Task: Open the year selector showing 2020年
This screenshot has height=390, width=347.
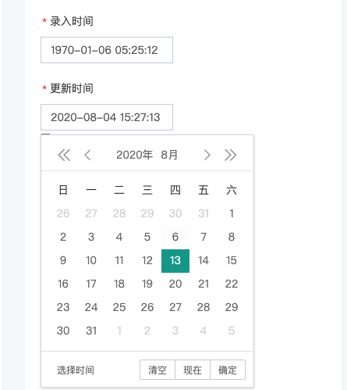Action: point(134,155)
